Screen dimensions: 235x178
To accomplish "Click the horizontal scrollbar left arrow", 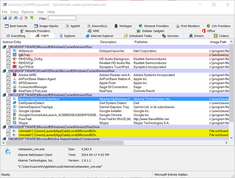I will tap(4, 143).
